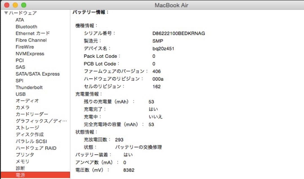
Task: Minimize the window with yellow button
Action: [15, 5]
